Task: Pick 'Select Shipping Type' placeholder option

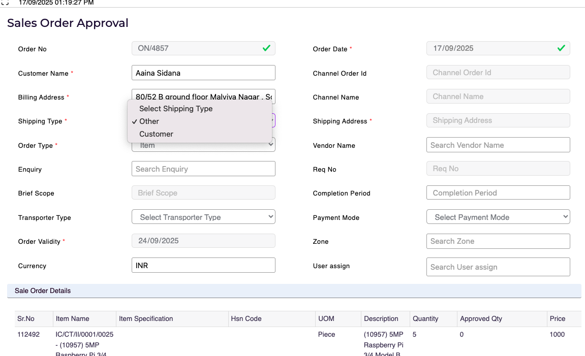Action: [x=176, y=109]
